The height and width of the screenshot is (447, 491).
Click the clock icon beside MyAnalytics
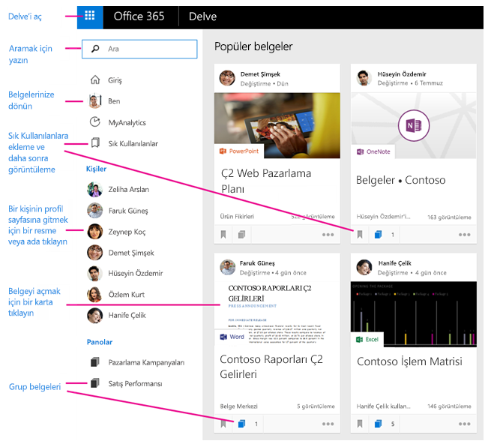click(x=95, y=121)
